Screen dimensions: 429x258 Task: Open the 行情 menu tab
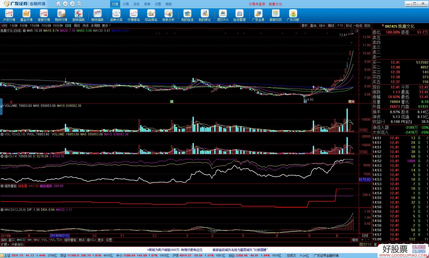(x=115, y=4)
